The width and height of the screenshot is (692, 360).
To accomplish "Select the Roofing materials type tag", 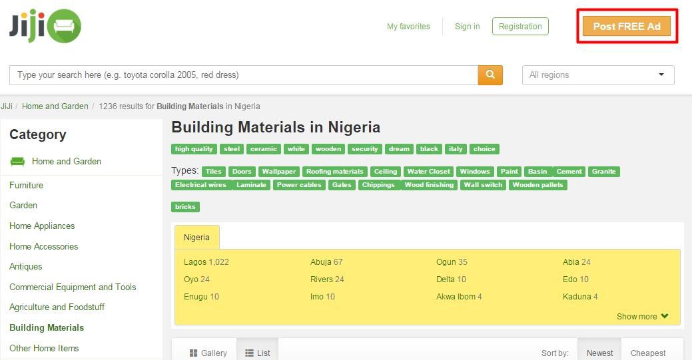I will [334, 172].
